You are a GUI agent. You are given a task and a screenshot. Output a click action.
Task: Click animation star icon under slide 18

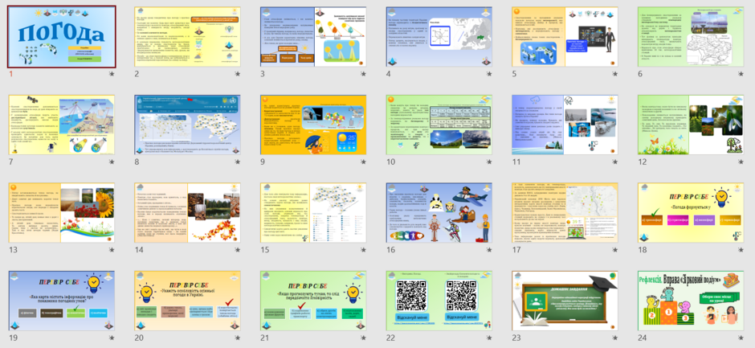point(741,250)
